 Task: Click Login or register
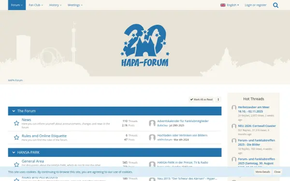(x=256, y=5)
